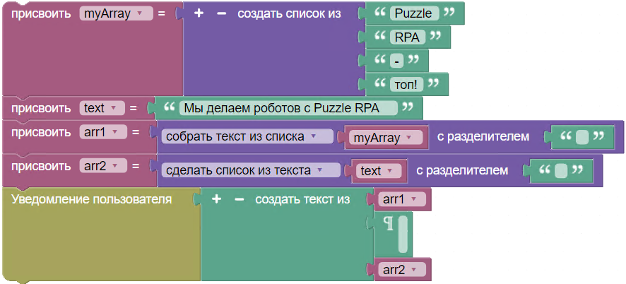This screenshot has width=626, height=284.
Task: Select the 'создать список из' block label
Action: tap(290, 13)
